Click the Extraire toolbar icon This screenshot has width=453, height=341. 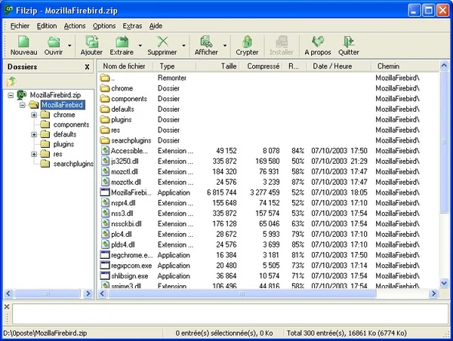(x=122, y=41)
